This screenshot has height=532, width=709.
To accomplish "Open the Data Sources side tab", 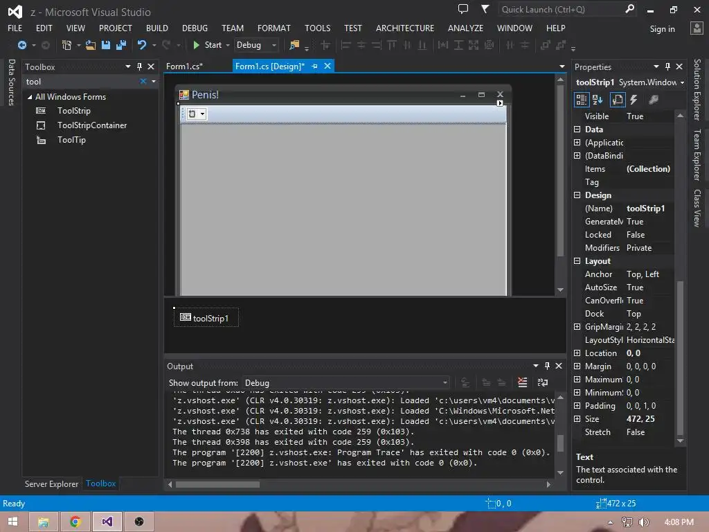I will [11, 82].
